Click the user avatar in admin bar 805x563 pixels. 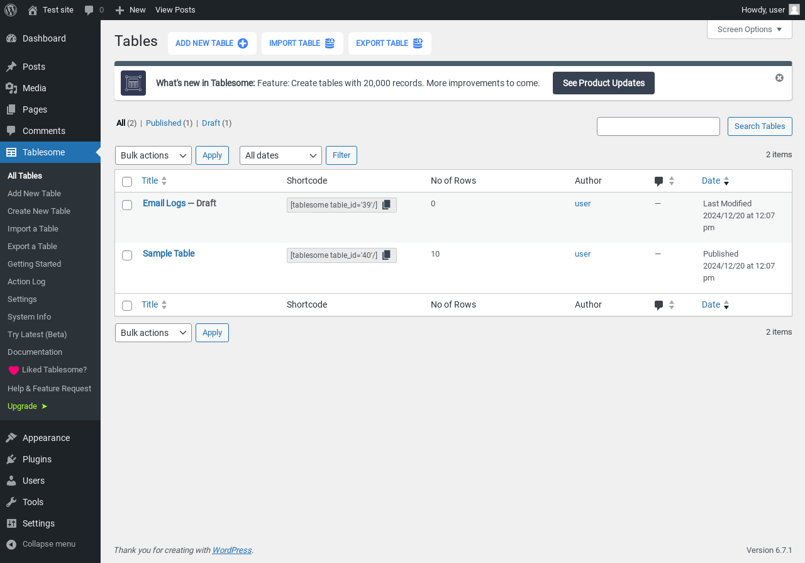tap(794, 10)
